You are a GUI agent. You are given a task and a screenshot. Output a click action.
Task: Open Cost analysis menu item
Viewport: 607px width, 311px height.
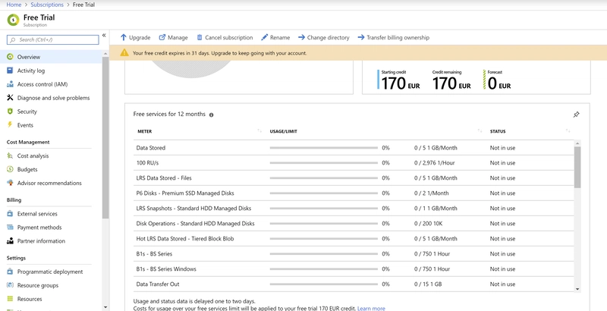[33, 155]
